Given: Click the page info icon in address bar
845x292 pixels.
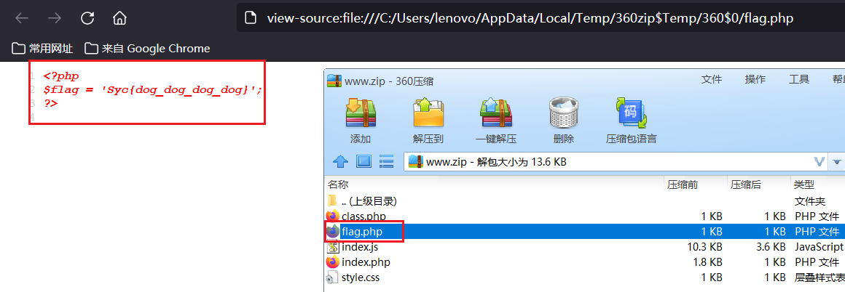Looking at the screenshot, I should pos(250,18).
